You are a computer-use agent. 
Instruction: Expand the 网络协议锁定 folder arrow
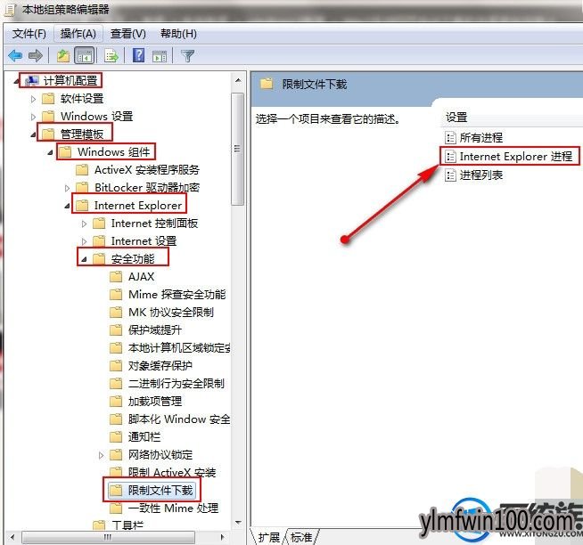(101, 455)
